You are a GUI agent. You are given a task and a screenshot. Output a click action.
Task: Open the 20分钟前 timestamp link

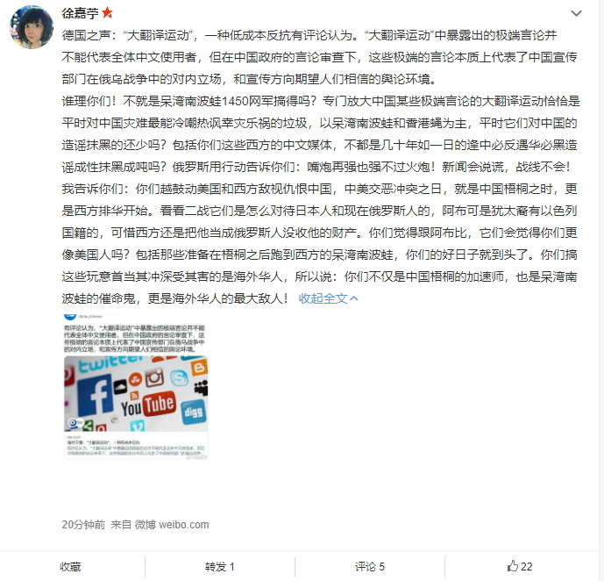(83, 524)
